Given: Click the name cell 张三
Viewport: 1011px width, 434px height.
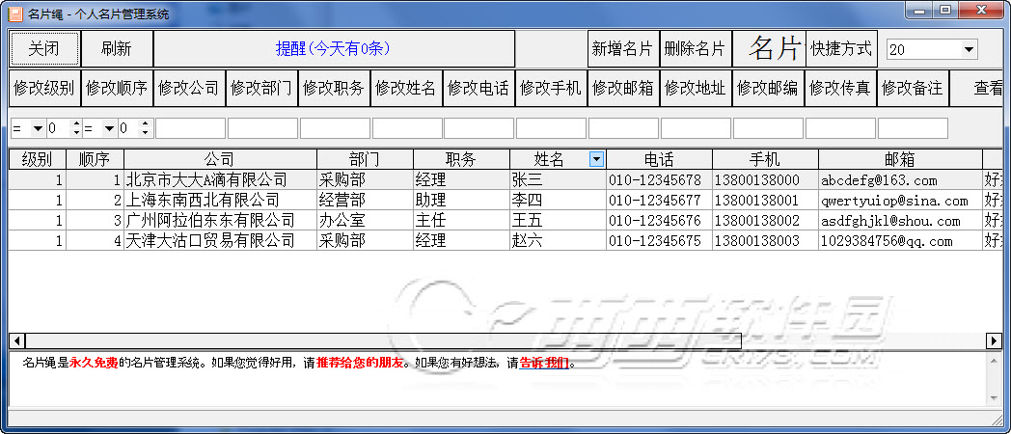Looking at the screenshot, I should (558, 180).
